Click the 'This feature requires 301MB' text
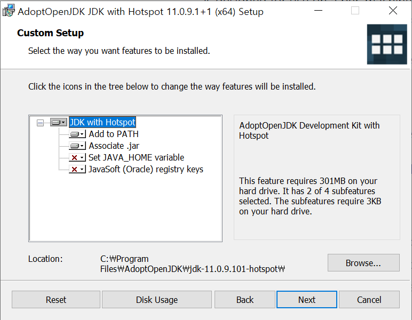412x320 pixels. (310, 196)
